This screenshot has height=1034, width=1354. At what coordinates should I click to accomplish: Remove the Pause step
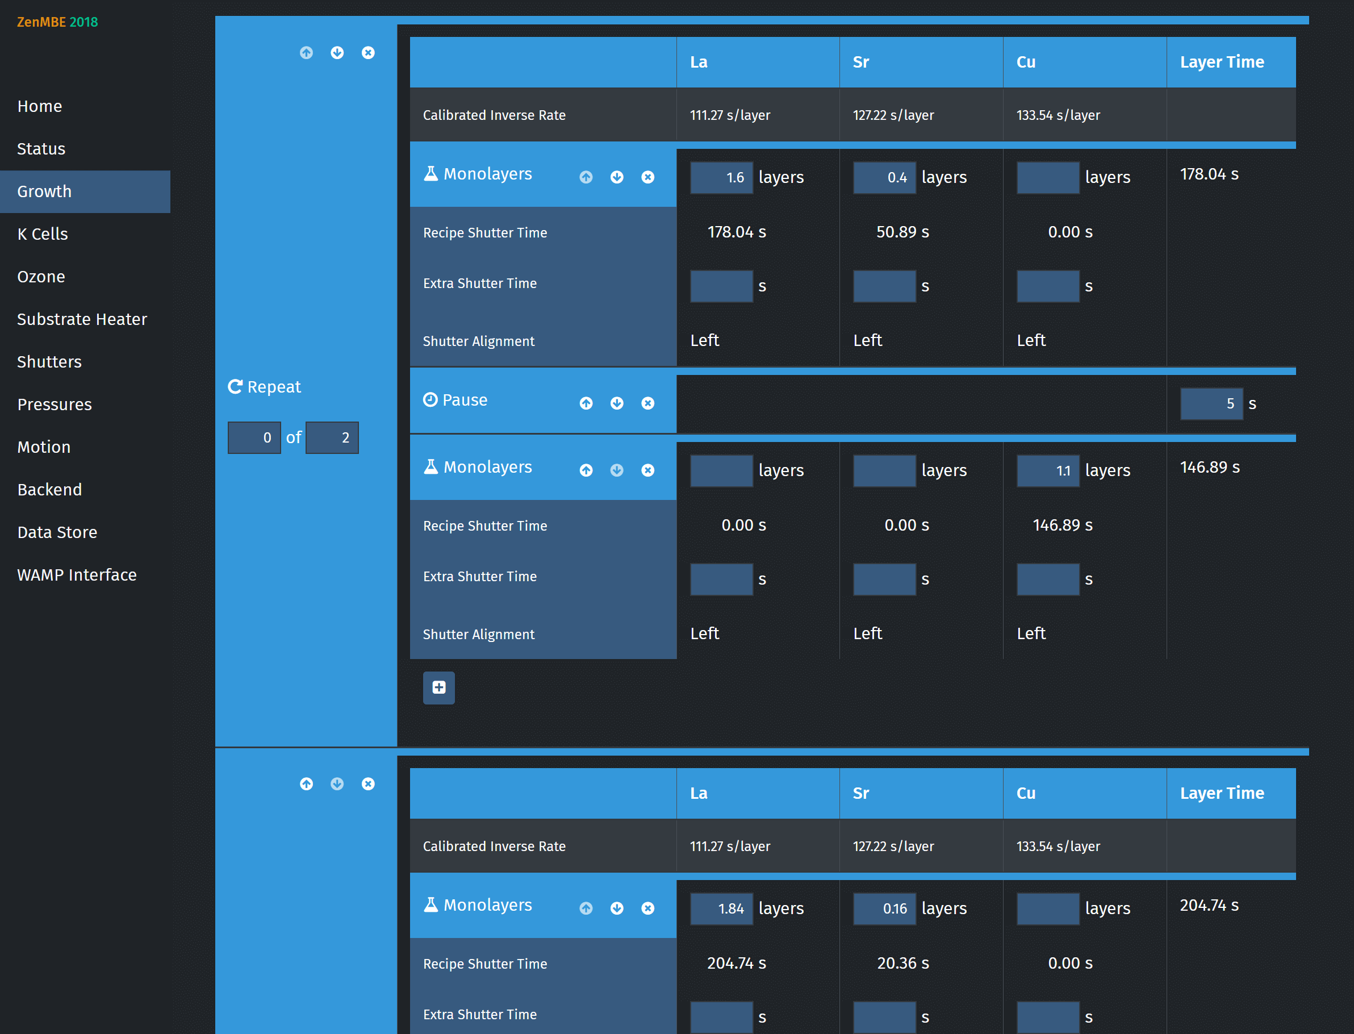click(x=648, y=403)
